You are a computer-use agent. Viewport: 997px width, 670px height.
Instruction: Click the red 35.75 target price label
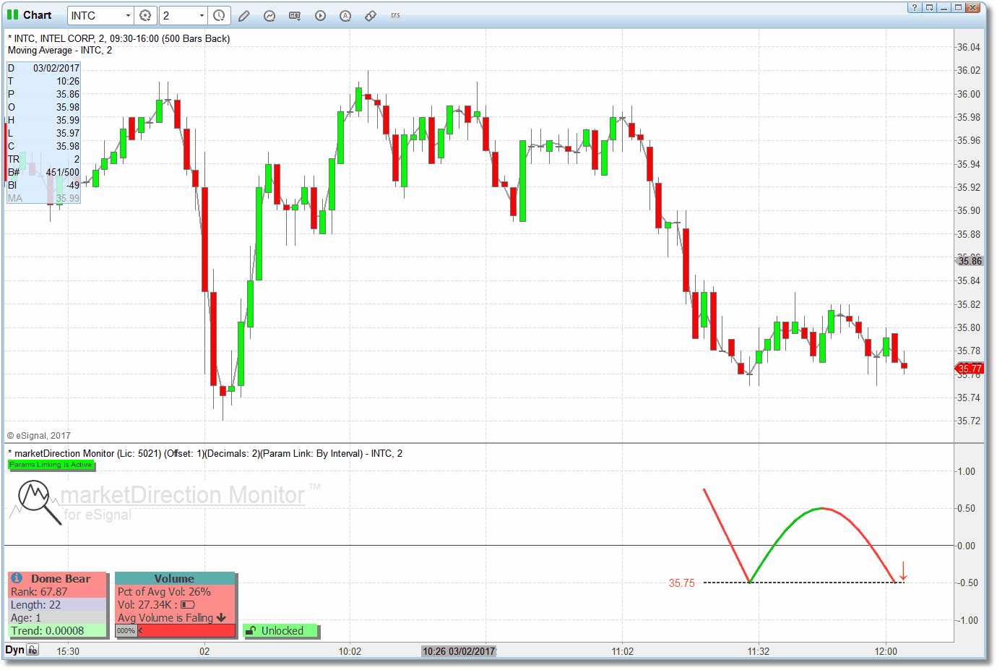coord(681,583)
